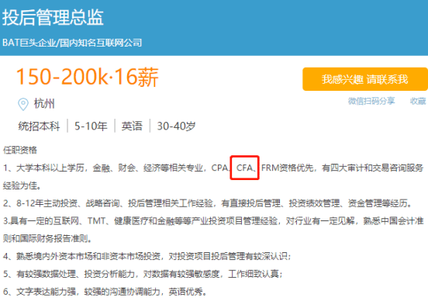Click requirement 4 about 境内外资本市场
Image resolution: width=428 pixels, height=298 pixels.
tap(147, 256)
